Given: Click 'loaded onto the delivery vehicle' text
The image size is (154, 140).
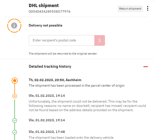Looking at the screenshot, I should click(71, 137).
